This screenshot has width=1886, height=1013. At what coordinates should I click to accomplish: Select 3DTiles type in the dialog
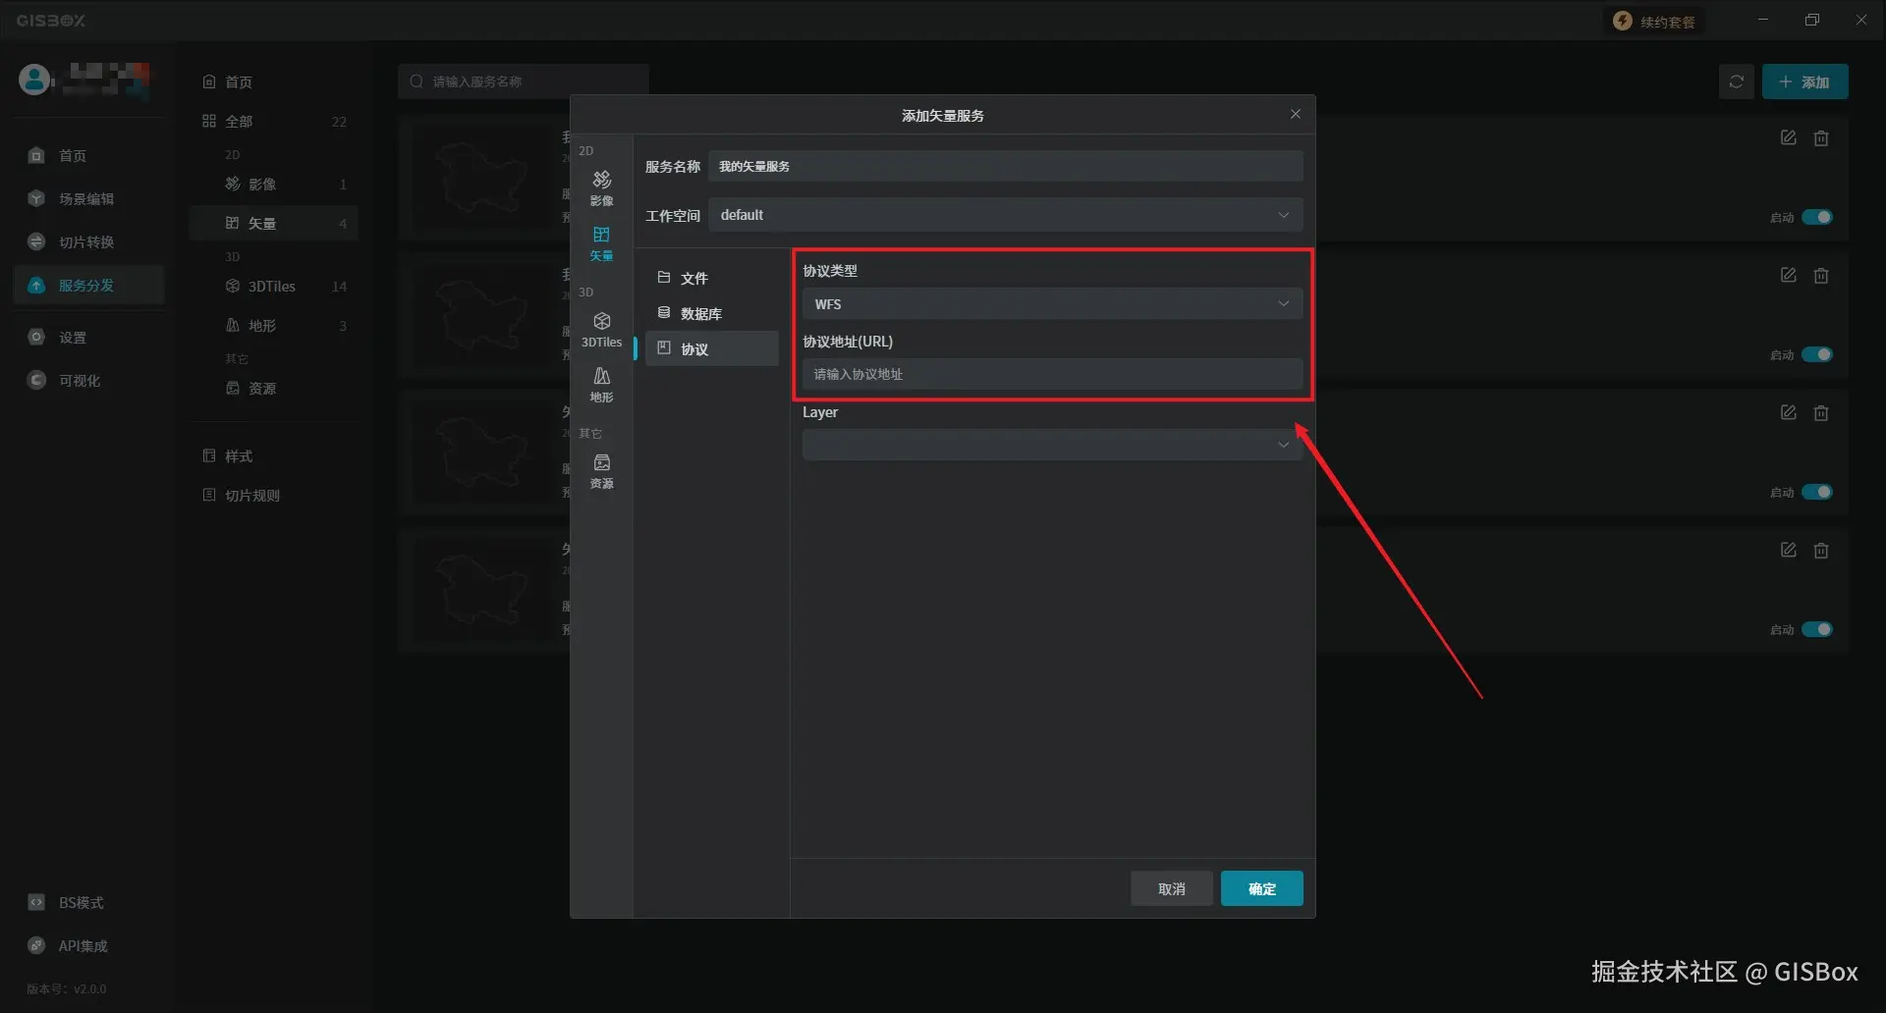coord(602,330)
